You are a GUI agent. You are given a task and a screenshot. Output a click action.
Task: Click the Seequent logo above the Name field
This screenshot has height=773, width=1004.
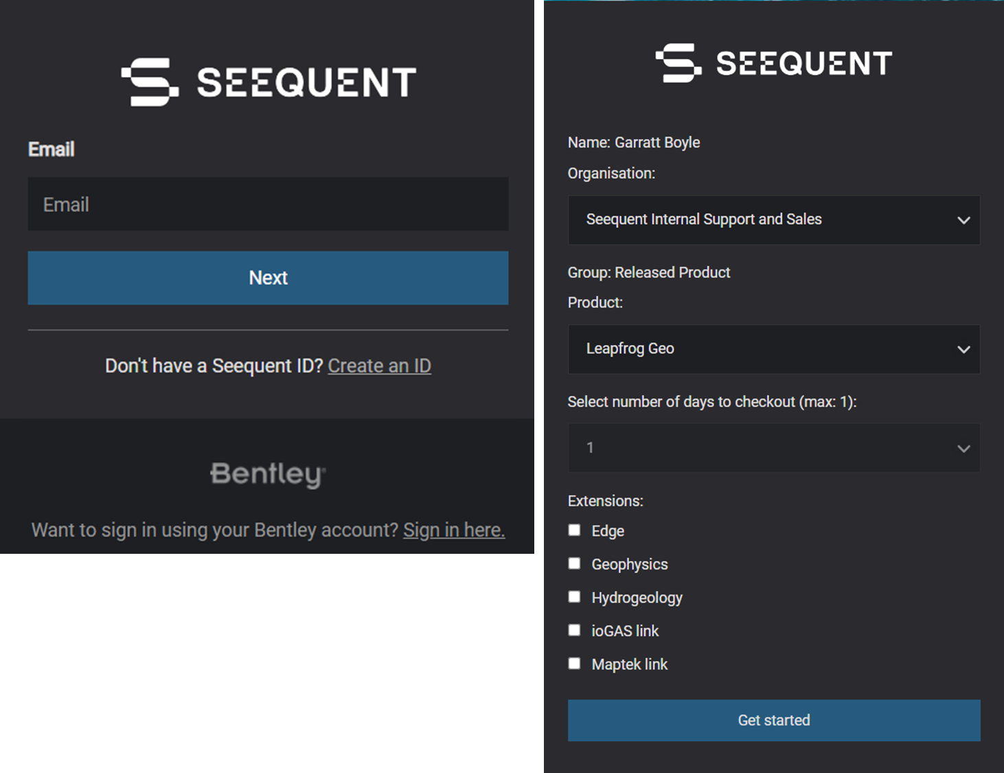774,63
